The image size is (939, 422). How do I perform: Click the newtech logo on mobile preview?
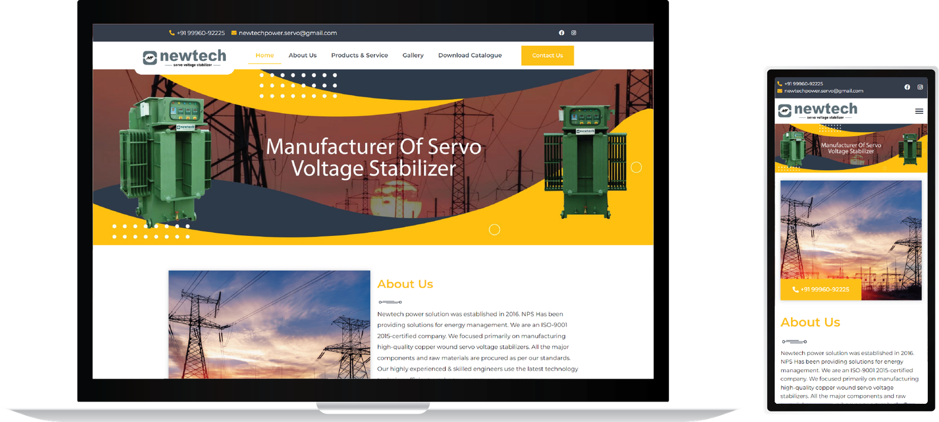pos(818,110)
